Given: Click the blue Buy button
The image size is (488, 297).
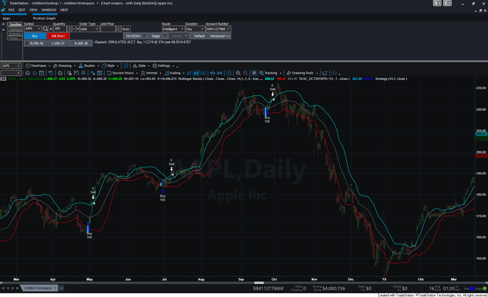Looking at the screenshot, I should click(x=35, y=36).
